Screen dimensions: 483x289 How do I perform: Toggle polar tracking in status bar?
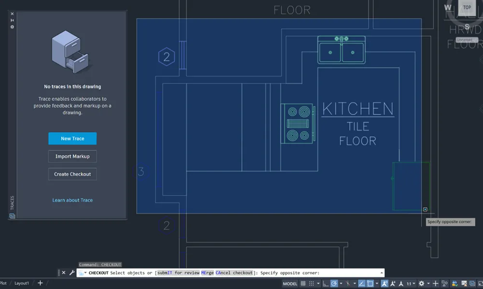334,284
